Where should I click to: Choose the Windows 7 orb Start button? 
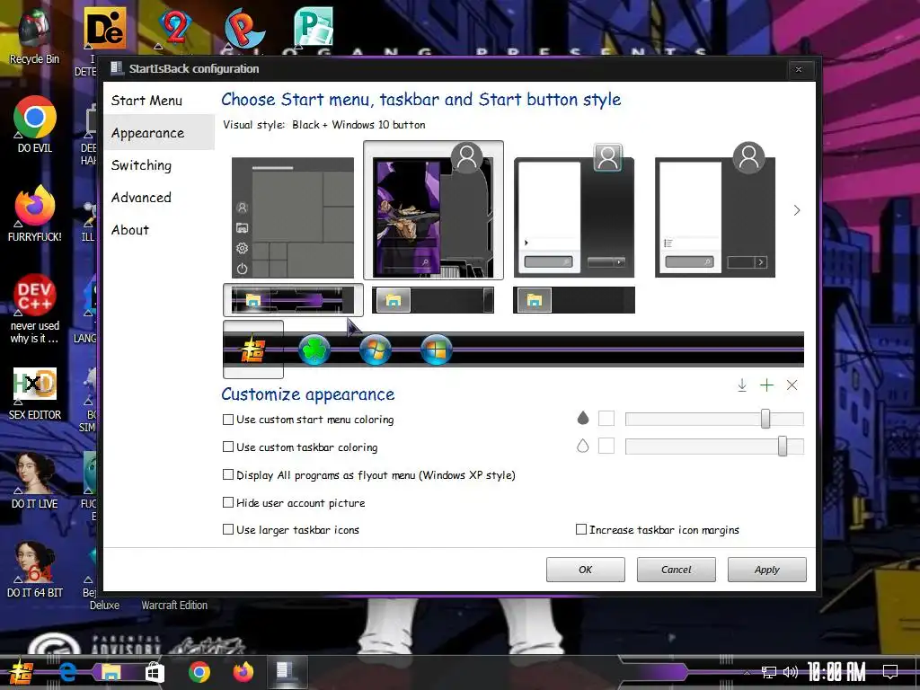[x=375, y=350]
